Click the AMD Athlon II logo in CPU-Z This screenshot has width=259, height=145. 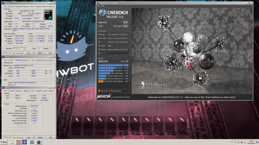48,15
